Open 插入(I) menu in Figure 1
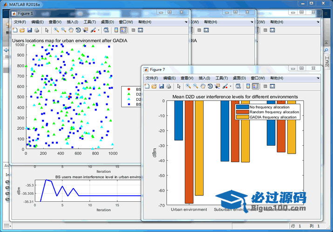The height and width of the screenshot is (232, 333). click(x=72, y=22)
